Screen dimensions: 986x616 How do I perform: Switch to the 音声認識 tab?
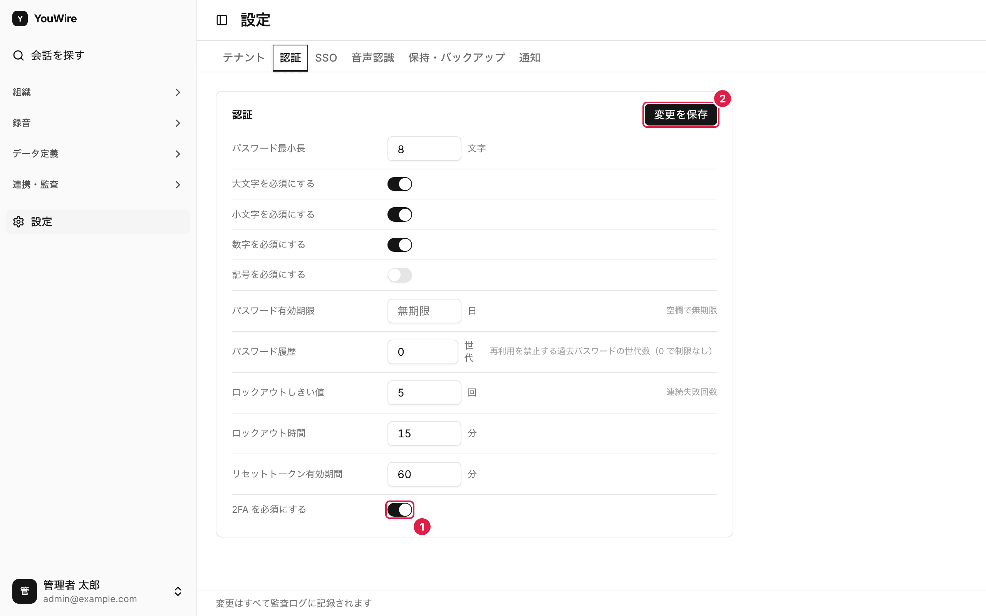(373, 57)
